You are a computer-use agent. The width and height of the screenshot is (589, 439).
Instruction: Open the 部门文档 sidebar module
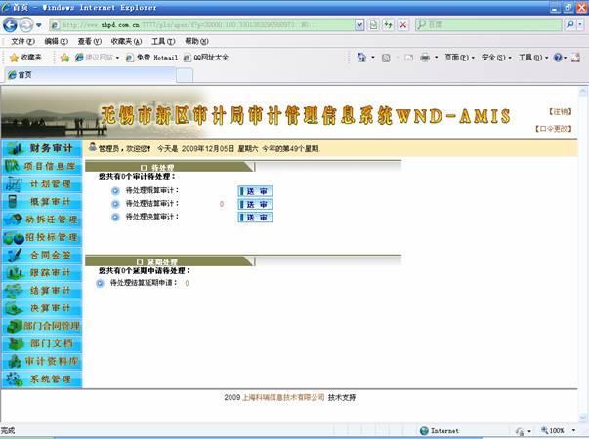pos(42,343)
